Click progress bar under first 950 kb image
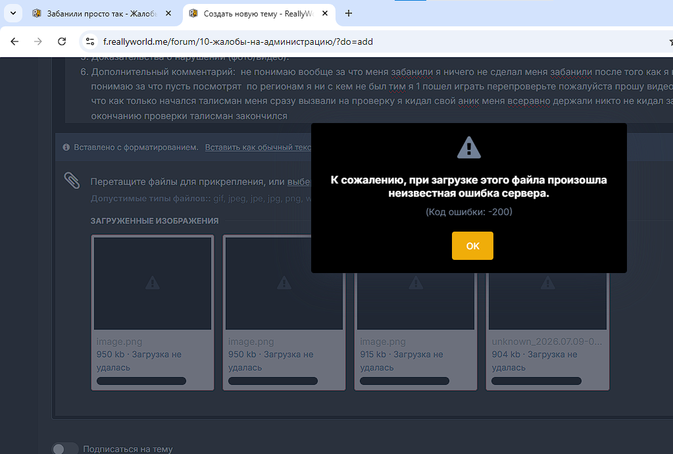 coord(141,380)
